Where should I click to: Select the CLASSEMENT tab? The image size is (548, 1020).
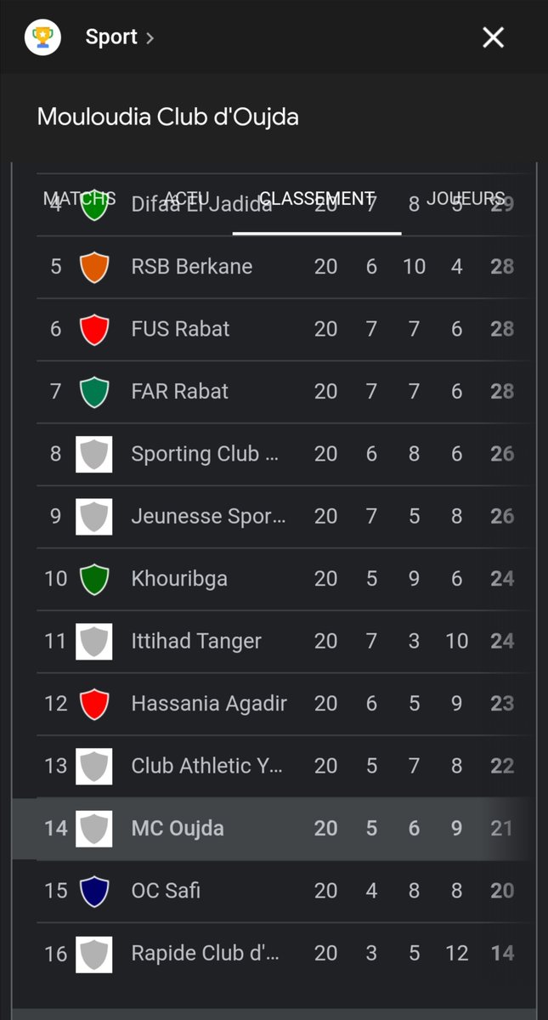tap(317, 198)
